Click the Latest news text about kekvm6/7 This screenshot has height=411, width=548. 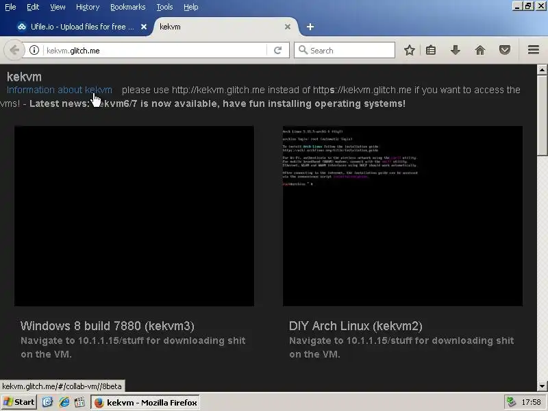217,103
